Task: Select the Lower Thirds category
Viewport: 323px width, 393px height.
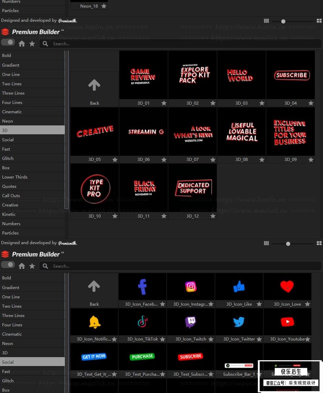Action: coord(32,177)
